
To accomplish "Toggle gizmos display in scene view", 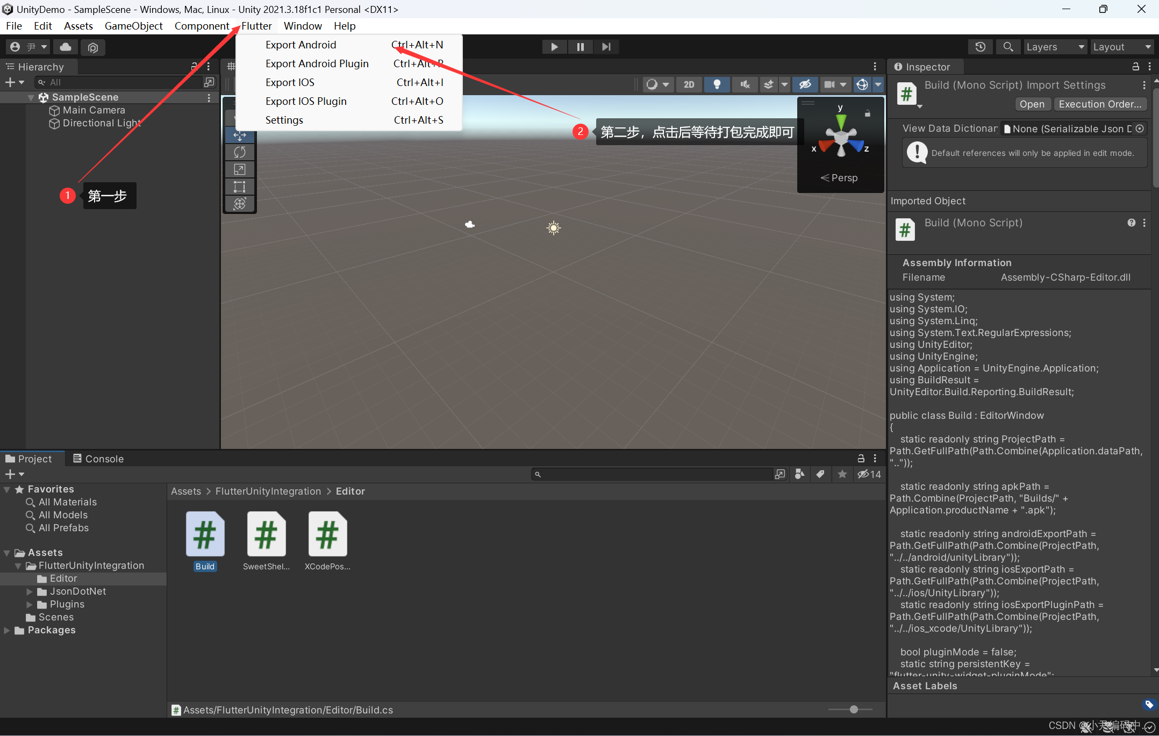I will (862, 84).
